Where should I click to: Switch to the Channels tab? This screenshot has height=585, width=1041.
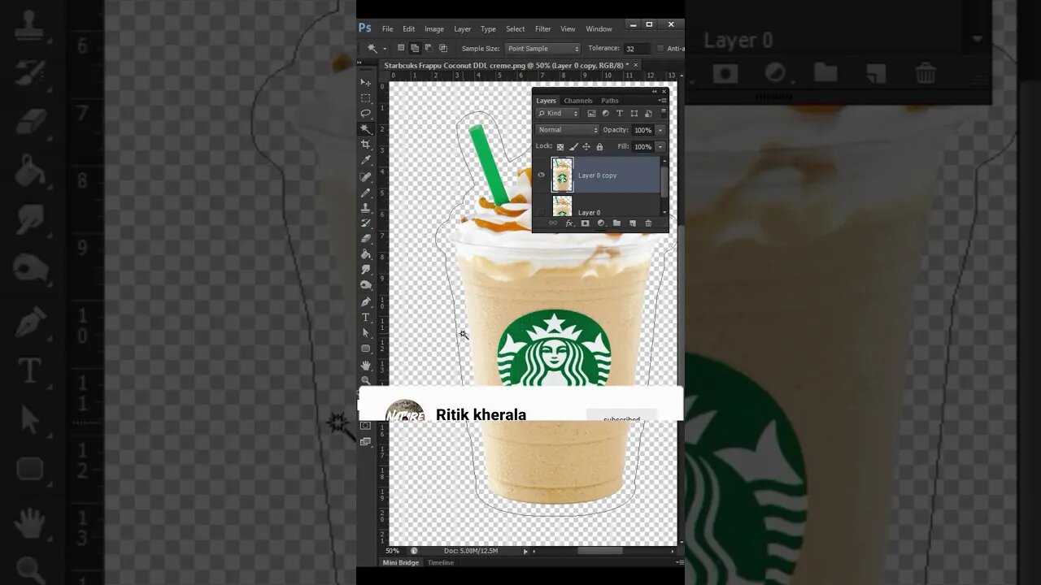[578, 101]
